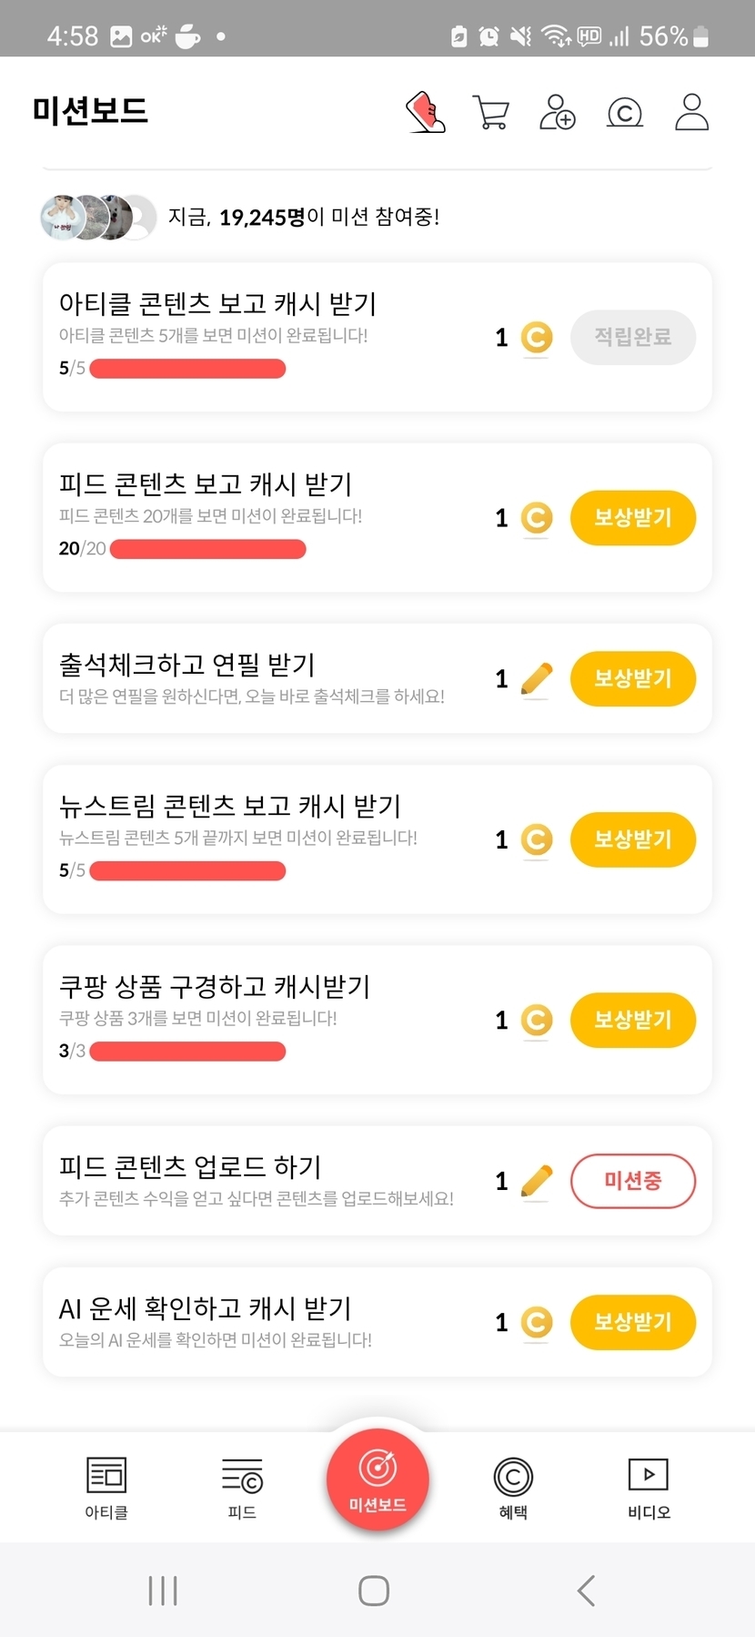Tap the participant avatar thumbnails
755x1637 pixels.
[x=97, y=217]
